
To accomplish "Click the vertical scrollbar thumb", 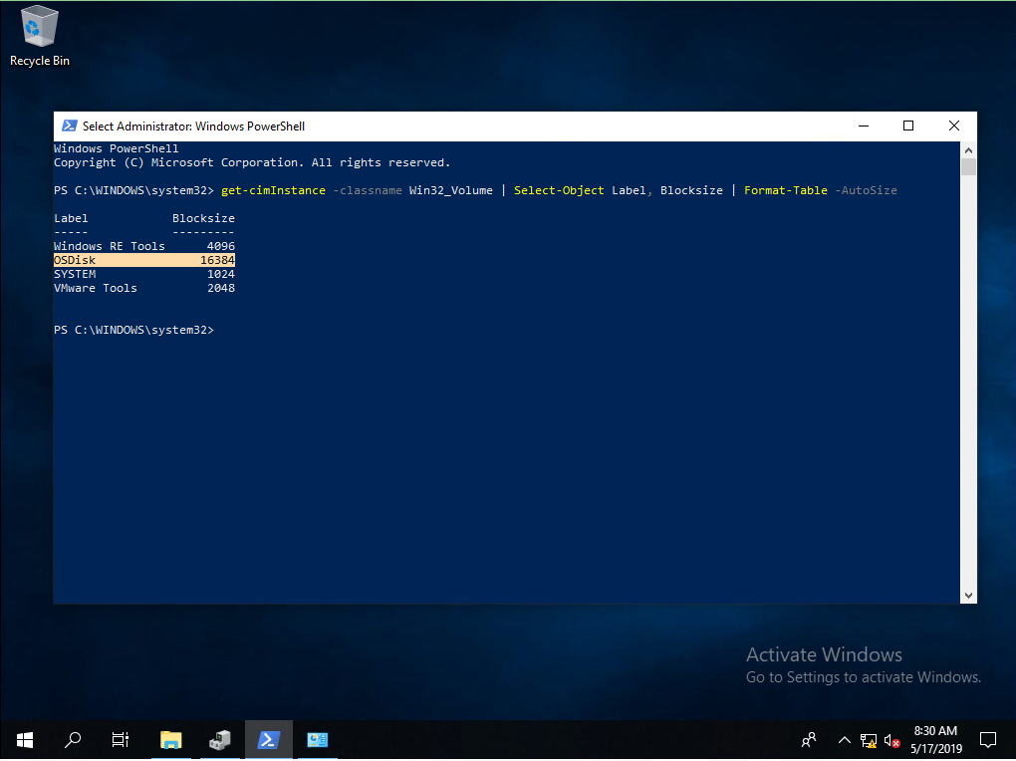I will [x=969, y=166].
